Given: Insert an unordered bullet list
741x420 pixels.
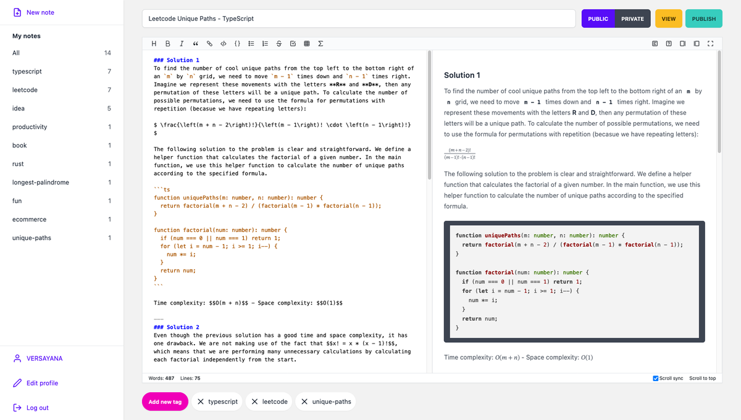Looking at the screenshot, I should [x=251, y=44].
